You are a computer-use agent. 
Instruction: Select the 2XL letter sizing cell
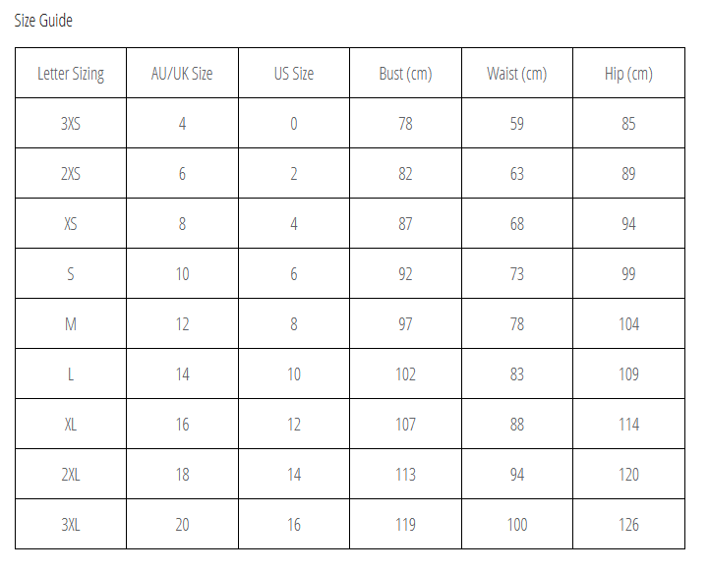click(x=71, y=475)
